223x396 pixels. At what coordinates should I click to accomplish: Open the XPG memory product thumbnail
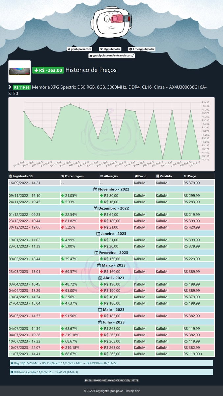(19, 71)
